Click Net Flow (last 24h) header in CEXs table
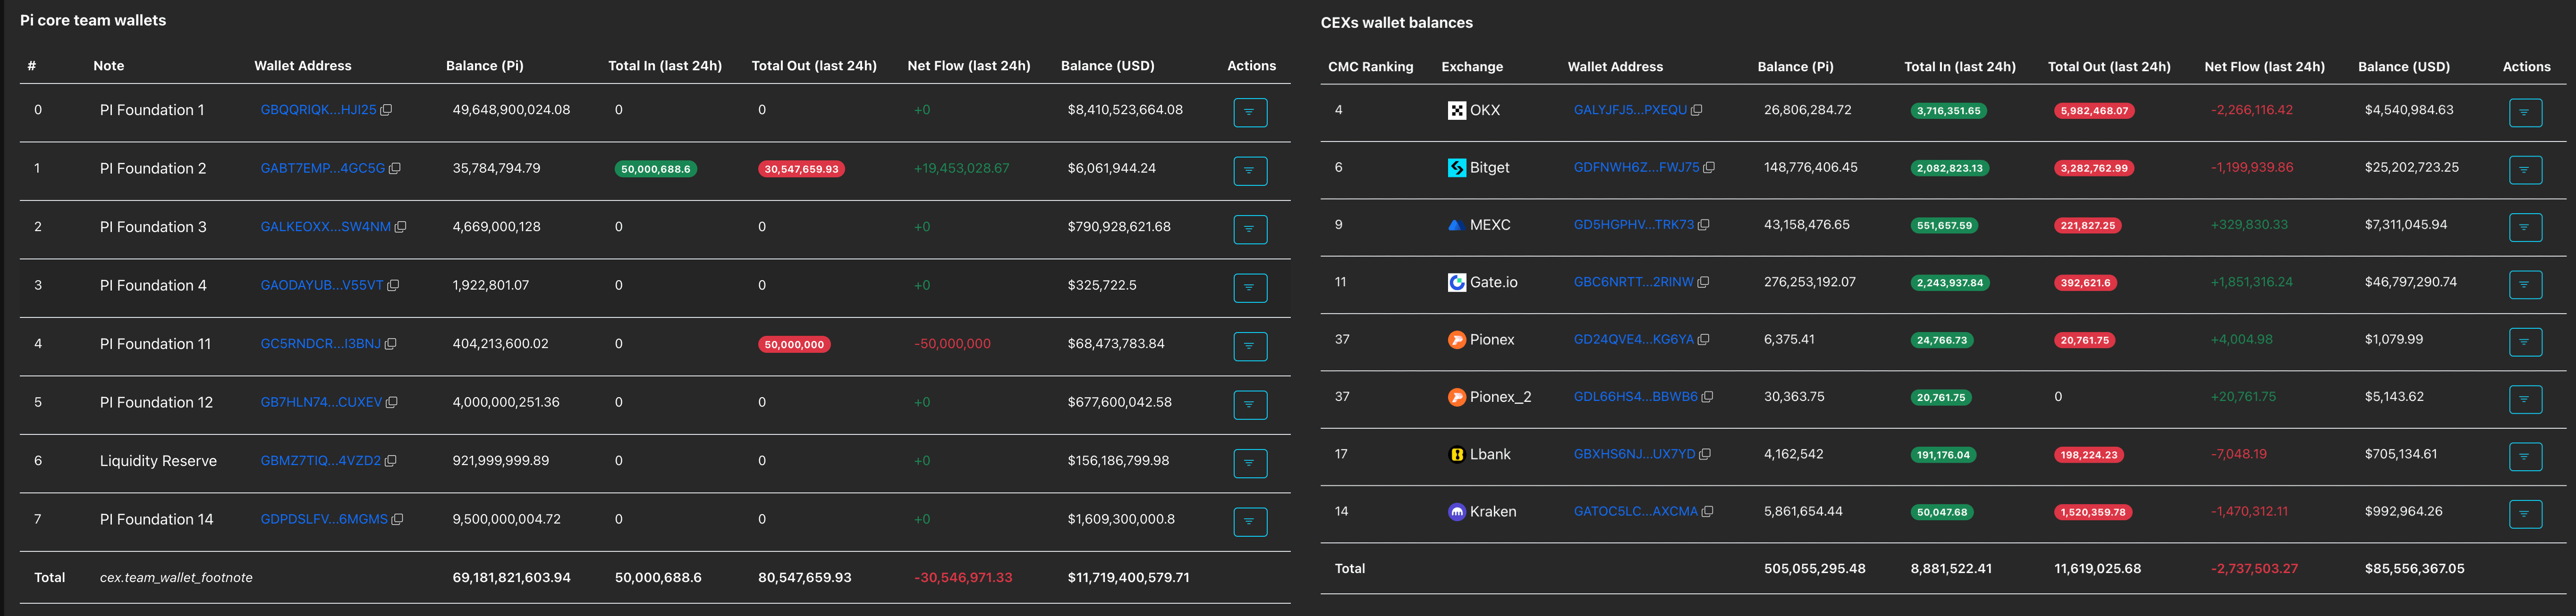Viewport: 2576px width, 616px height. [2264, 67]
